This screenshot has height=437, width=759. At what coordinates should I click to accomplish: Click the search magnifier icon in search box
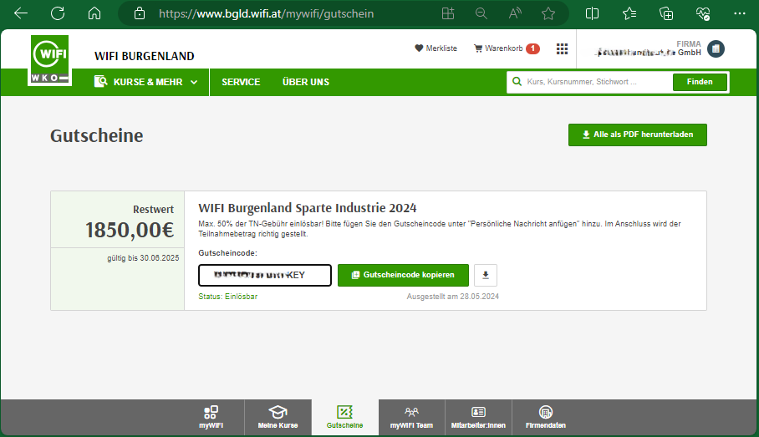coord(517,82)
